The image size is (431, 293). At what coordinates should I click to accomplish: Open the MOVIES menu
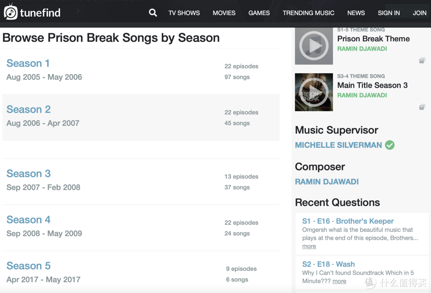(x=224, y=13)
